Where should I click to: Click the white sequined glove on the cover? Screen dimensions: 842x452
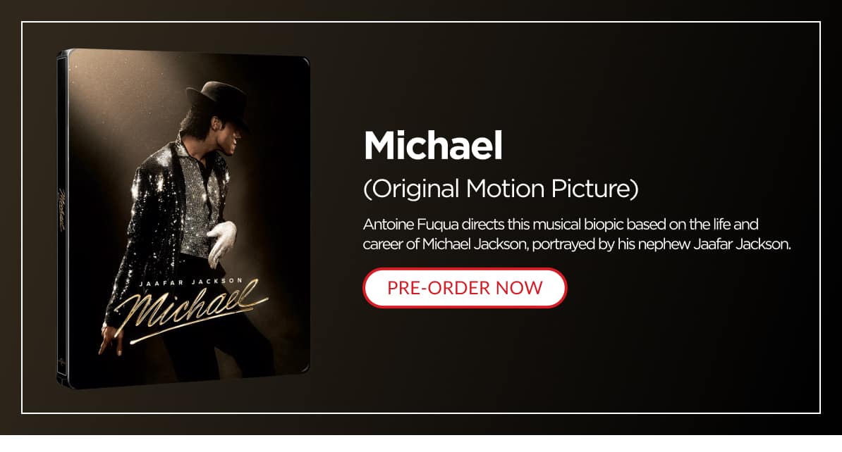[221, 243]
